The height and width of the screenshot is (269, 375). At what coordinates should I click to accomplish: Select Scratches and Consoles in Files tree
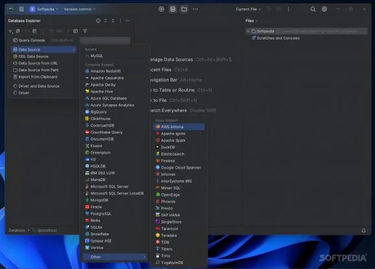click(x=276, y=38)
